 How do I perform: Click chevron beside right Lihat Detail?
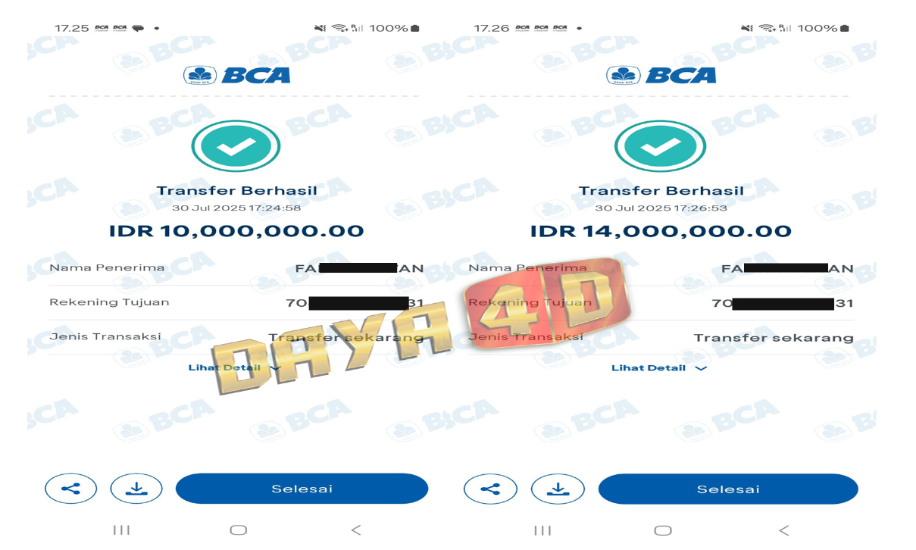701,368
